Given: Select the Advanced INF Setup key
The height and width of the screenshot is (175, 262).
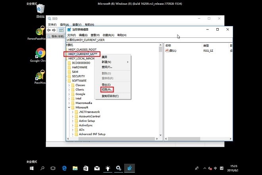Looking at the screenshot, I should point(92,134).
